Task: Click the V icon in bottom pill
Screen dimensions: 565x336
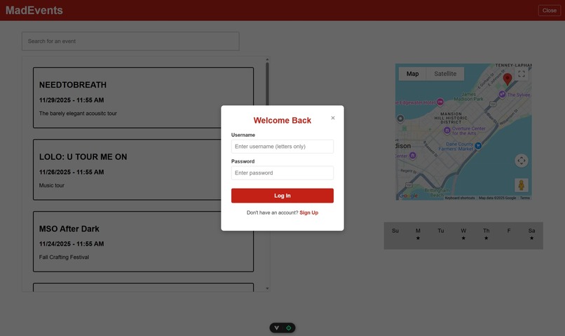Action: click(x=276, y=328)
